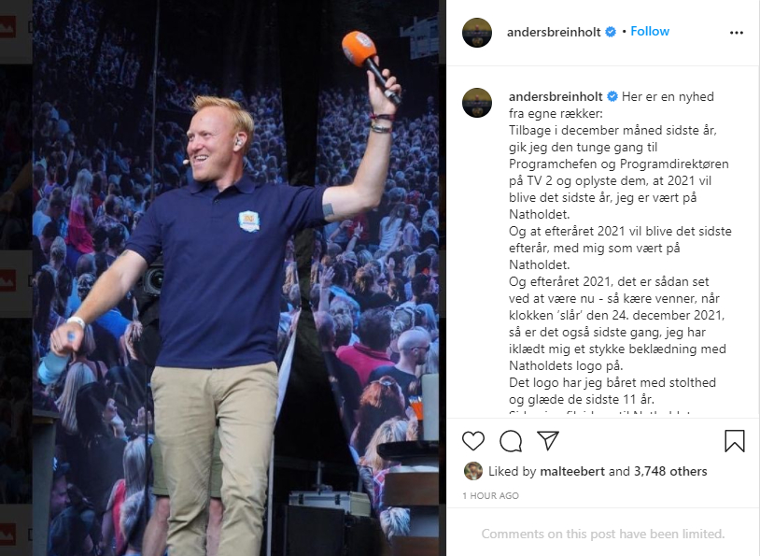
Task: Save the post with the bookmark icon
Action: (x=734, y=440)
